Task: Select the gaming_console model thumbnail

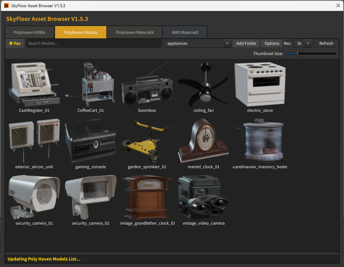Action: coord(91,141)
